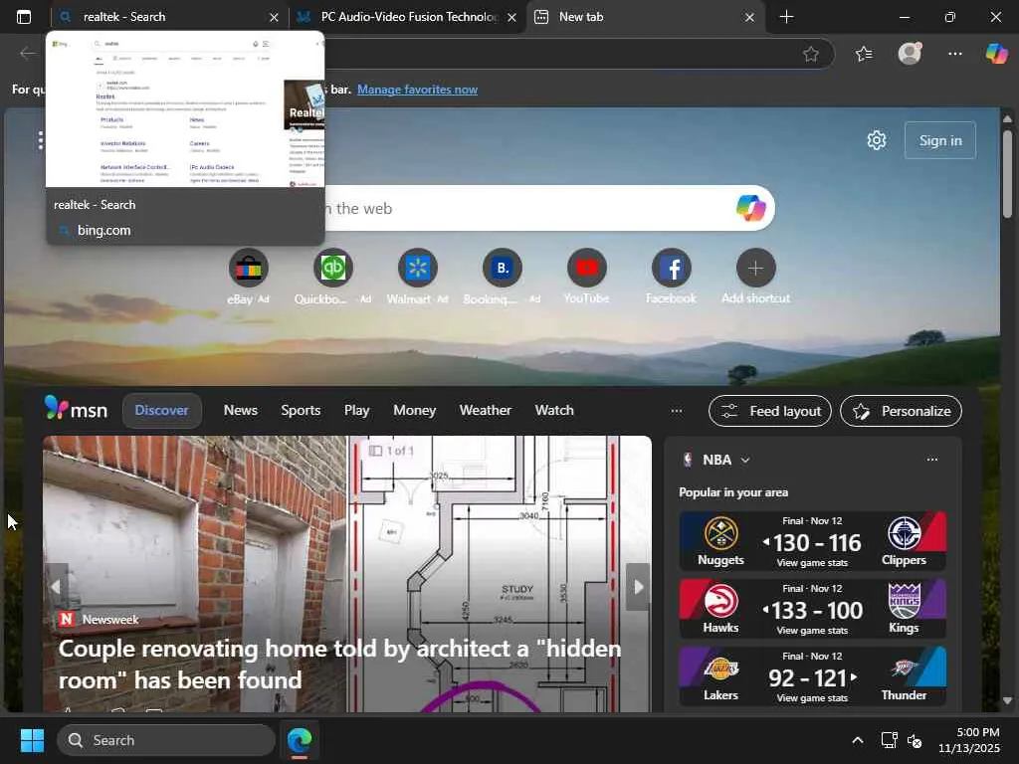Image resolution: width=1019 pixels, height=764 pixels.
Task: Open the browser profile avatar
Action: (910, 54)
